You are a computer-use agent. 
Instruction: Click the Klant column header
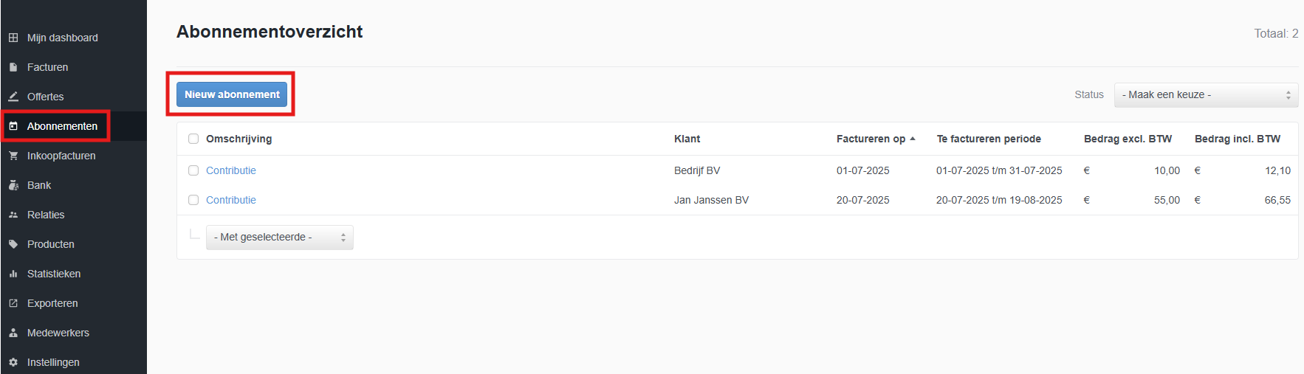(x=687, y=139)
